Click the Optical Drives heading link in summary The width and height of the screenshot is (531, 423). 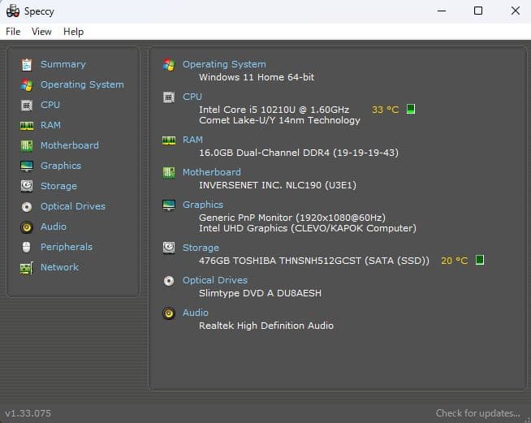click(215, 280)
